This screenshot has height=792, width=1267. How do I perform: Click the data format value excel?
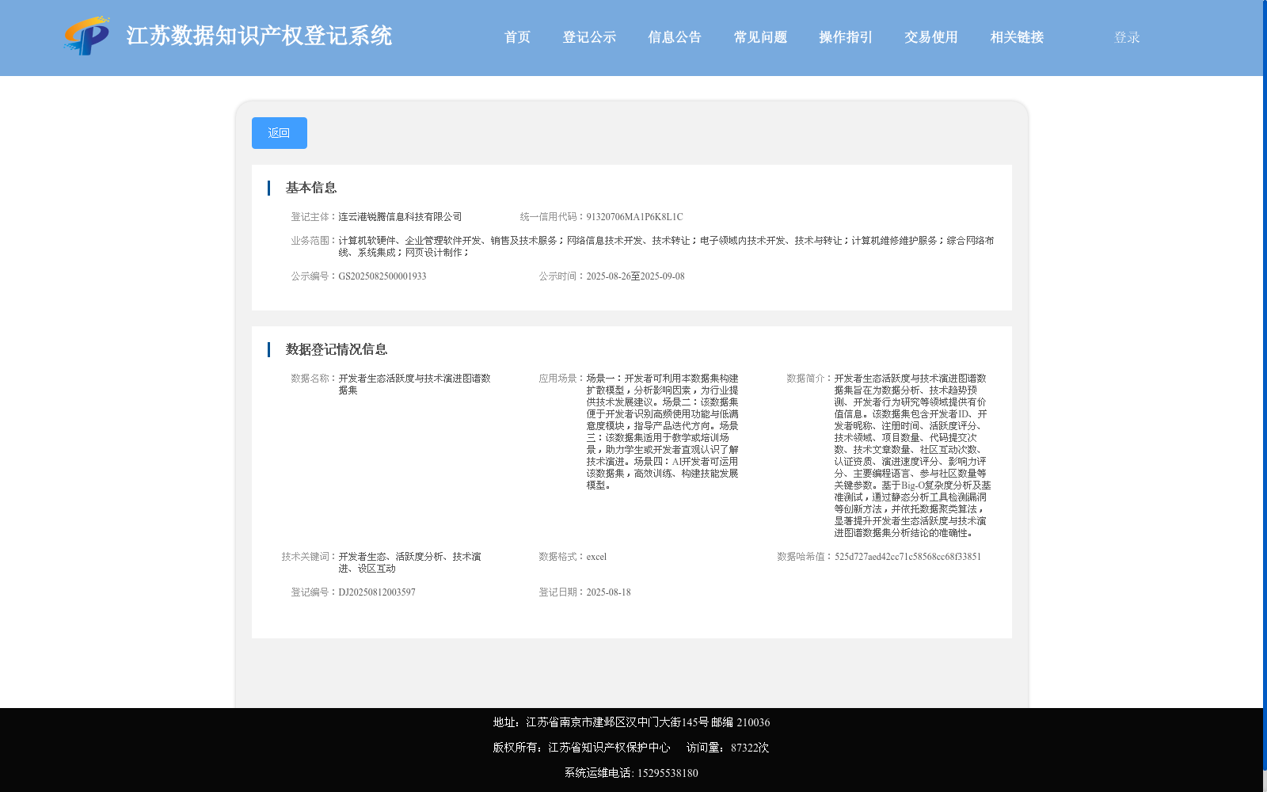pos(596,557)
